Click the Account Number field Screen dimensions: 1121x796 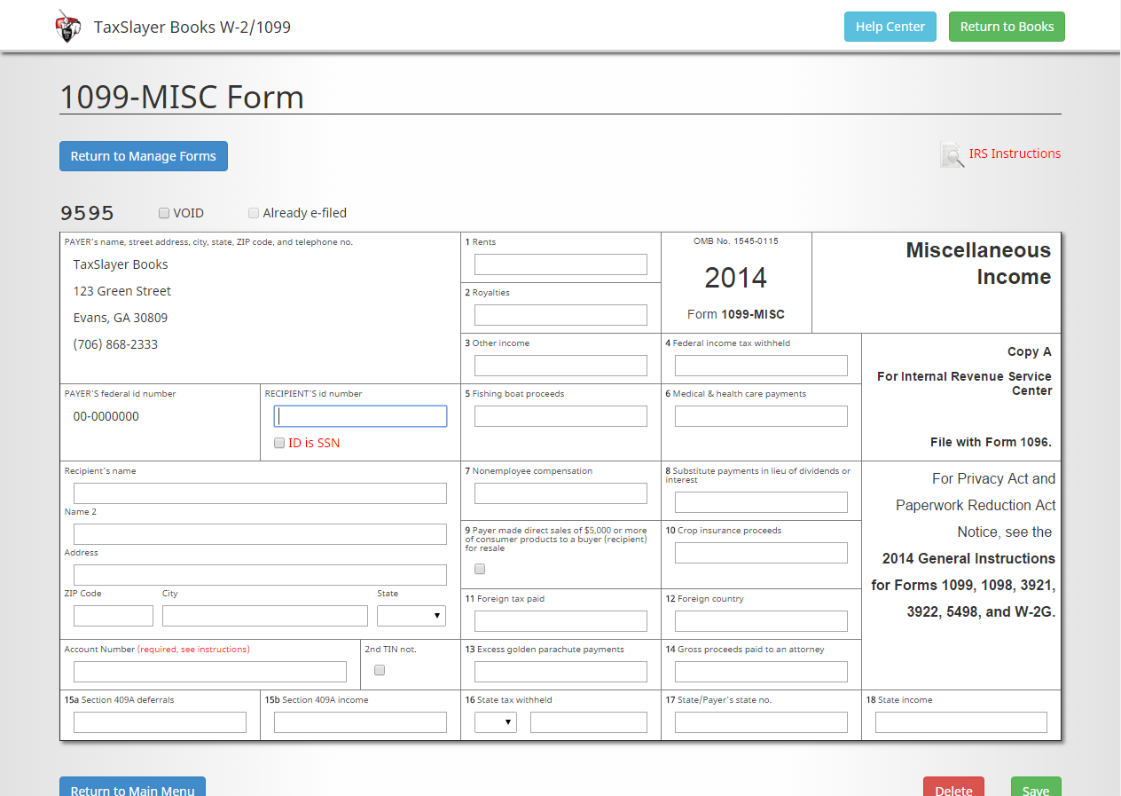pos(210,672)
